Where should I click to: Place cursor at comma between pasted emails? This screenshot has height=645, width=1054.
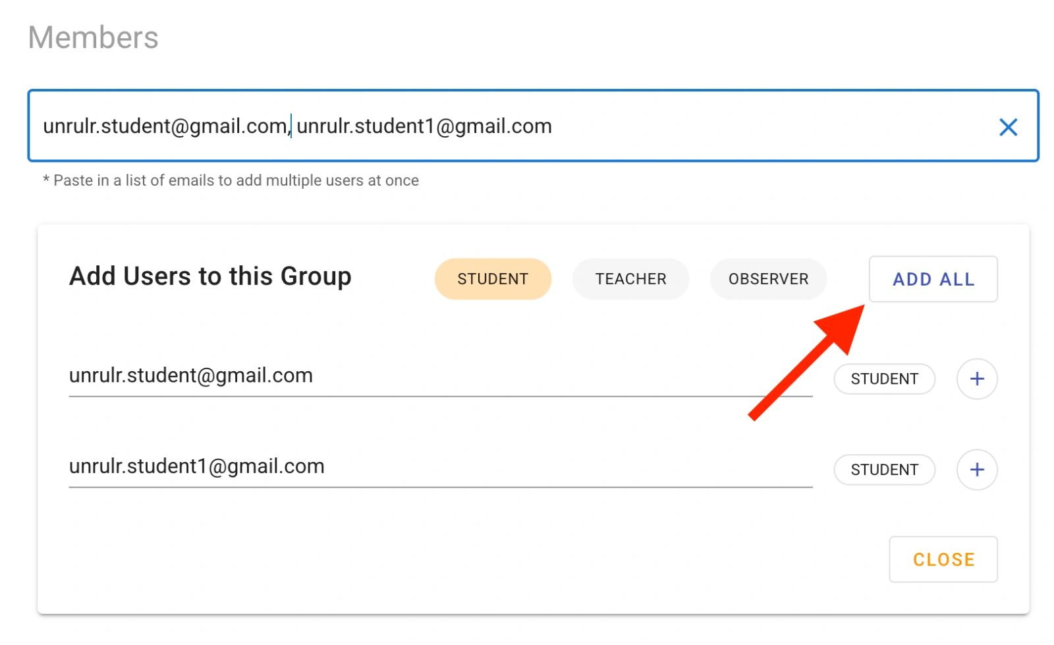coord(289,128)
